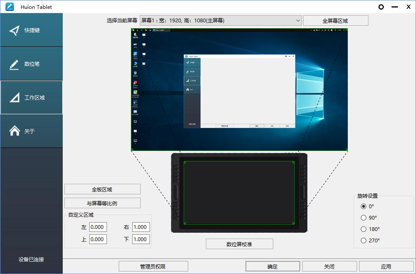The width and height of the screenshot is (416, 274).
Task: Select the 快捷键 (shortcut keys) sidebar icon
Action: click(x=14, y=30)
